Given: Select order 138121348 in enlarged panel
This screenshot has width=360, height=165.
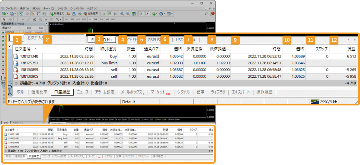Looking at the screenshot, I should point(185,56).
